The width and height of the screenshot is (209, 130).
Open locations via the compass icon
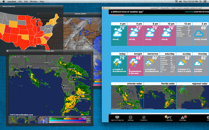point(144,117)
